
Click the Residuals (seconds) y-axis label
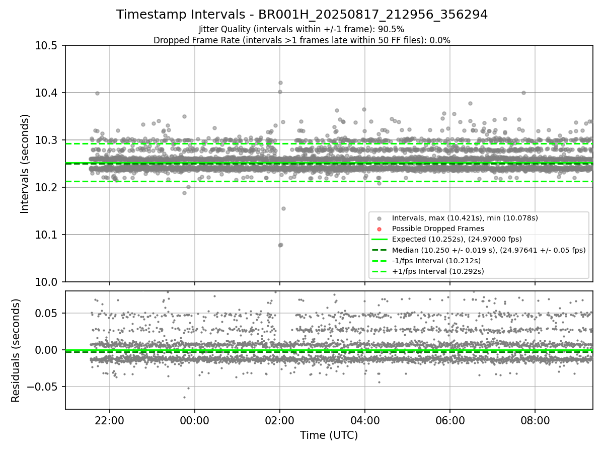[x=16, y=350]
